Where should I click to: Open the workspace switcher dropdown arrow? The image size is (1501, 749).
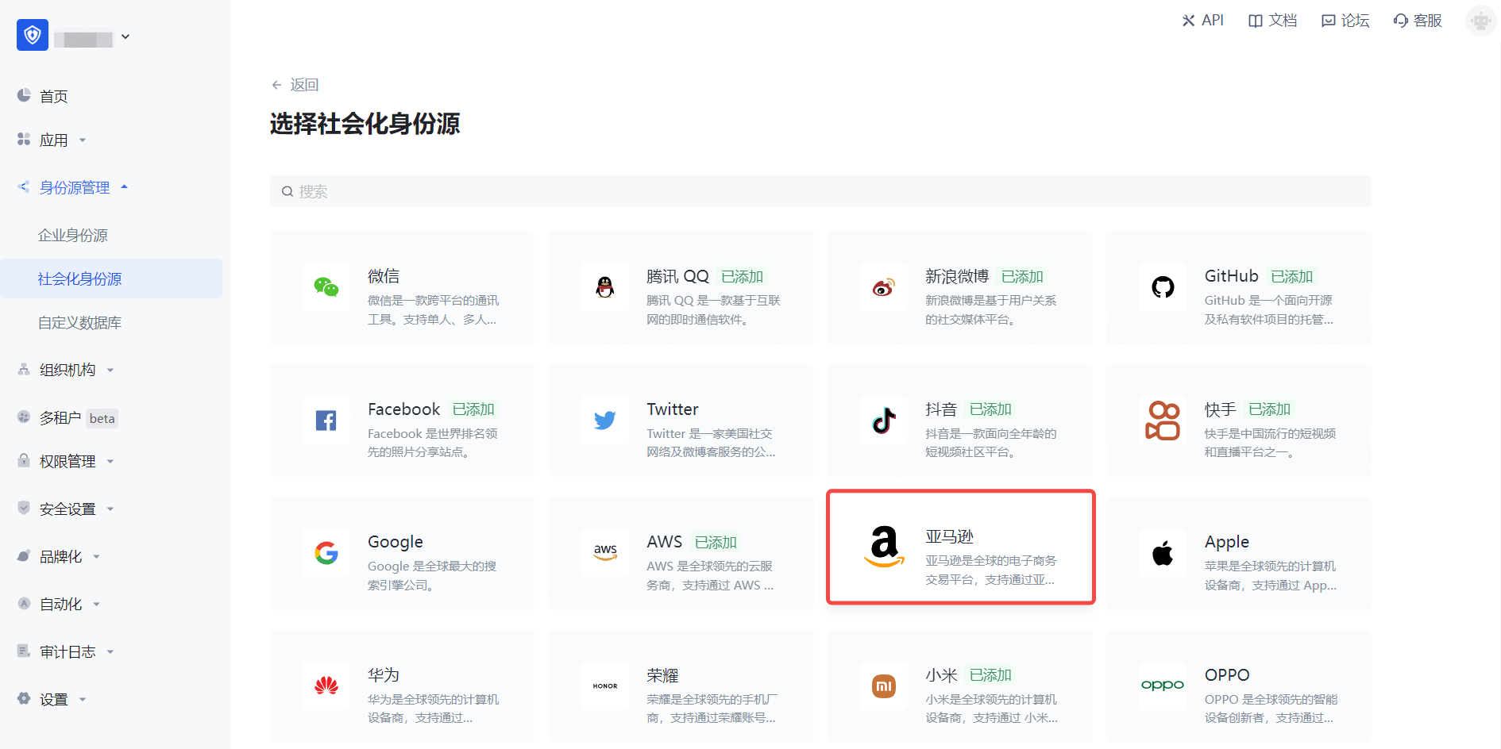(125, 36)
